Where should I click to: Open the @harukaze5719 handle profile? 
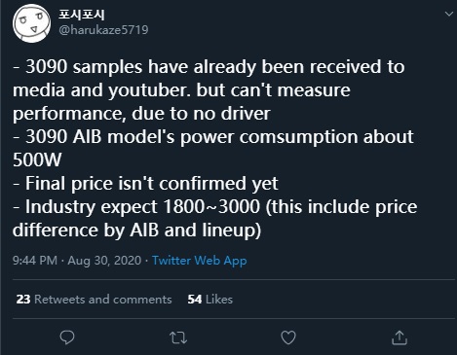[x=103, y=30]
